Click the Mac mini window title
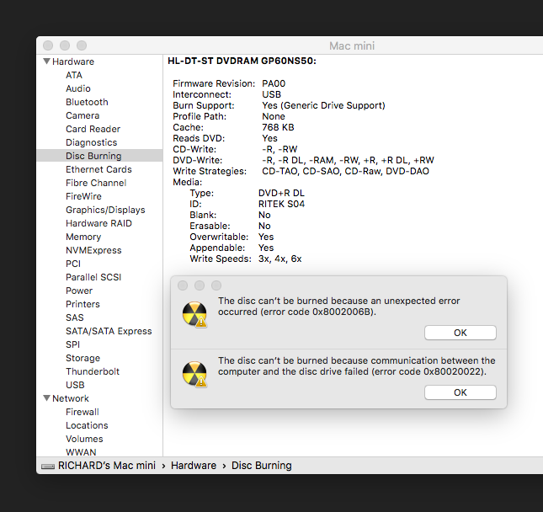This screenshot has height=512, width=543. tap(352, 45)
